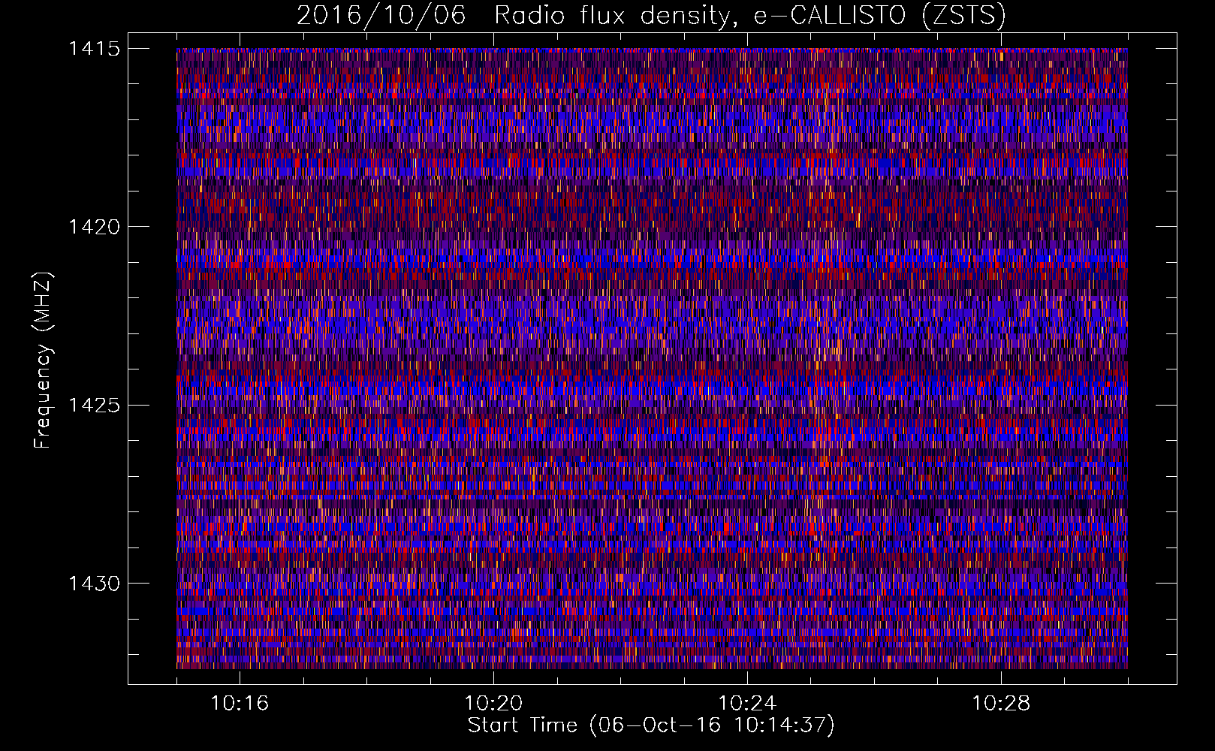The image size is (1215, 751).
Task: Click the plot title '2016/10/06 Radio flux density, e-CALLISTO (ZSTS)'
Action: 651,15
